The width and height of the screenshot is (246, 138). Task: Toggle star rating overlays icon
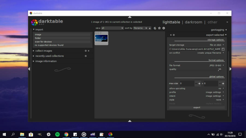pyautogui.click(x=159, y=28)
